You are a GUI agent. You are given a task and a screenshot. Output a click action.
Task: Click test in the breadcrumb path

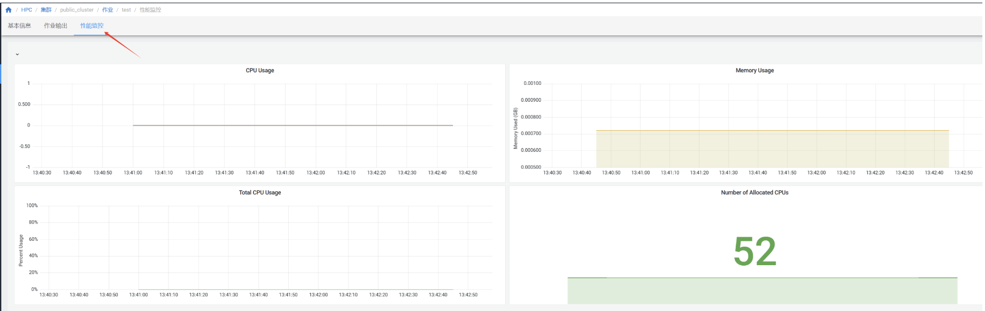coord(126,10)
